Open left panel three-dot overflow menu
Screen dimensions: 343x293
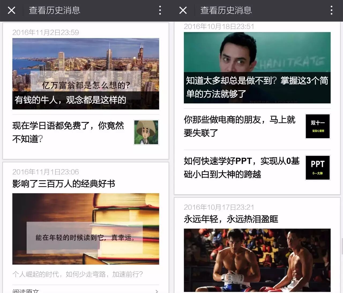pos(160,10)
